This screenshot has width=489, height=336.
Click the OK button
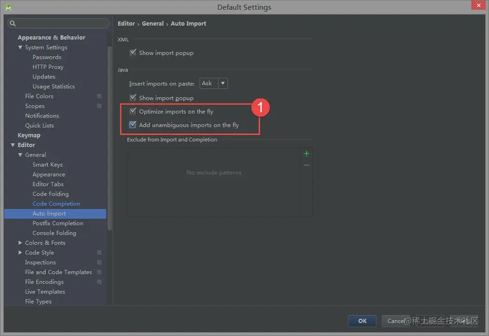tap(362, 321)
